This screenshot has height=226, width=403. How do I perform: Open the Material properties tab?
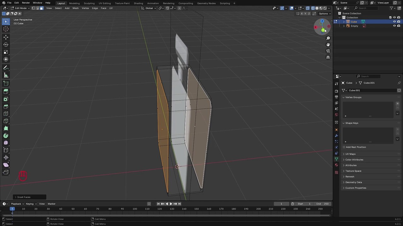336,165
